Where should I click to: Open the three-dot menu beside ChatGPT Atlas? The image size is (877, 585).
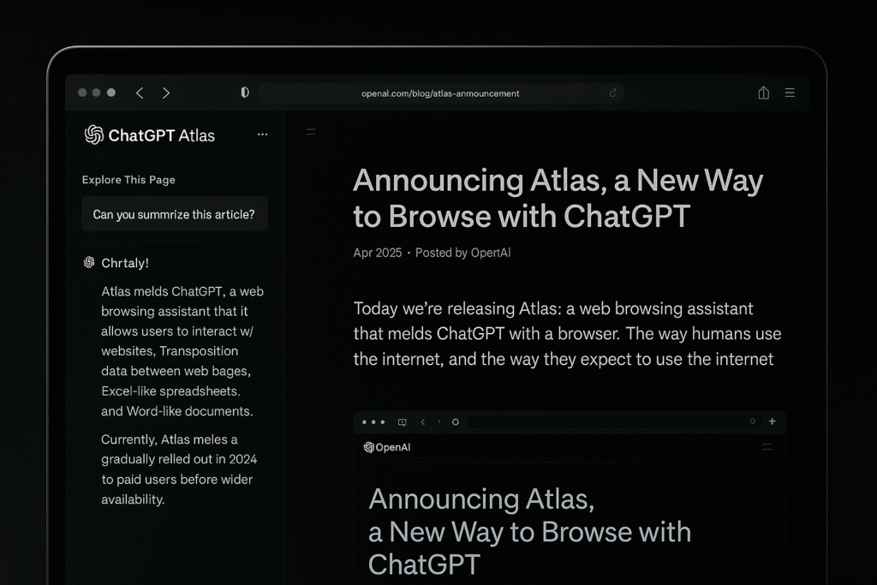(x=262, y=134)
